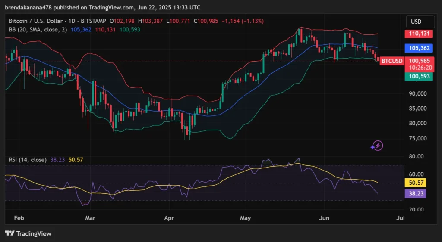Open the USD currency selector

(416, 22)
